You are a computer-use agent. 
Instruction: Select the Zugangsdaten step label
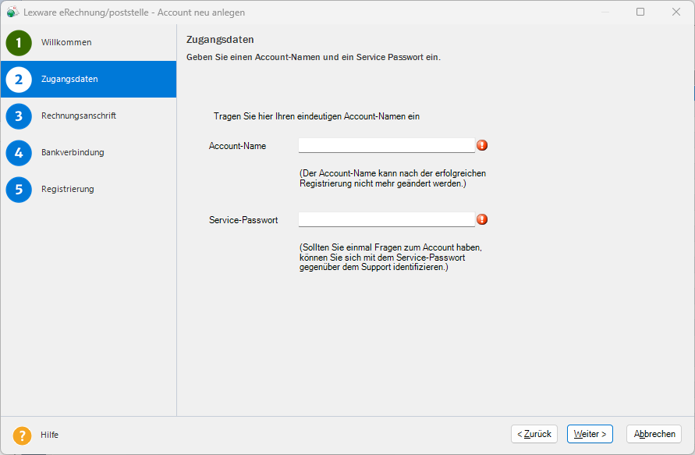tap(69, 79)
